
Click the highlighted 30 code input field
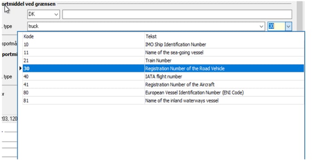pos(276,26)
